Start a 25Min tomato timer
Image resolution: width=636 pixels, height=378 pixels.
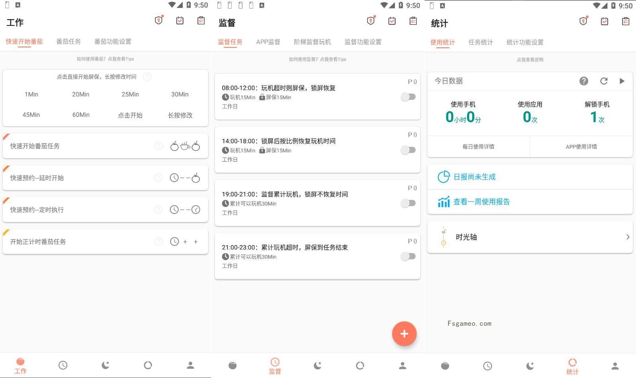(130, 94)
